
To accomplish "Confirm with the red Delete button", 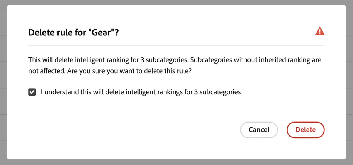I will (x=305, y=130).
